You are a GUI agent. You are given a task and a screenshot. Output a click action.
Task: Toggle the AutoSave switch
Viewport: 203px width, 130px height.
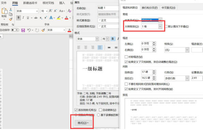coord(15,30)
